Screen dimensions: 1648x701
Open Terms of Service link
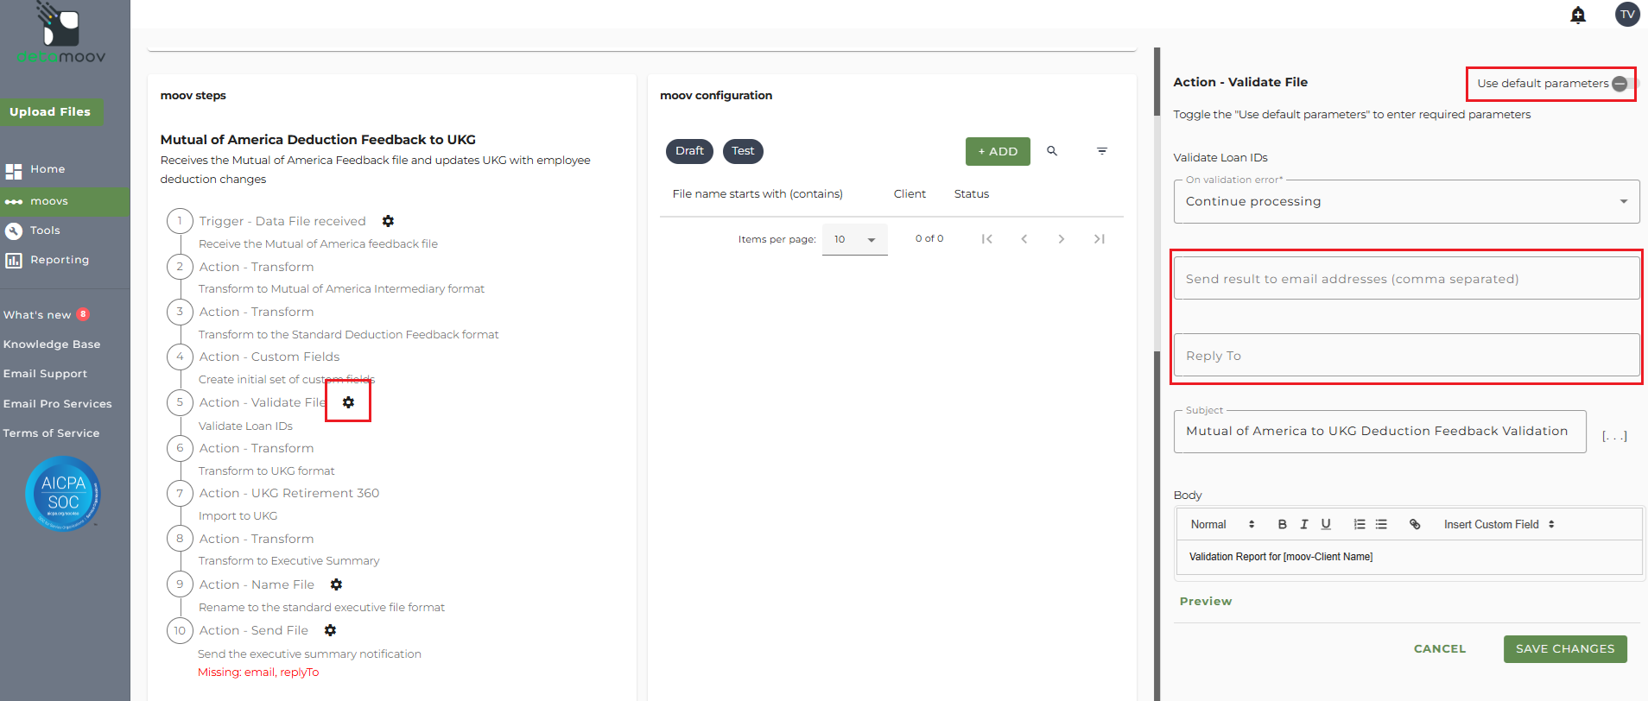[x=51, y=433]
